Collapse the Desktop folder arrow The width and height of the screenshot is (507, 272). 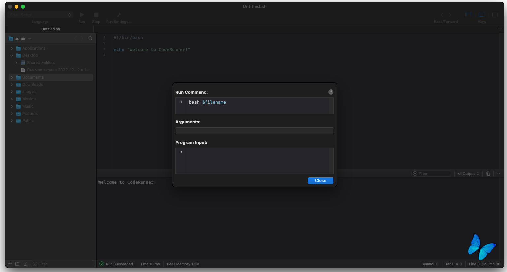point(12,55)
